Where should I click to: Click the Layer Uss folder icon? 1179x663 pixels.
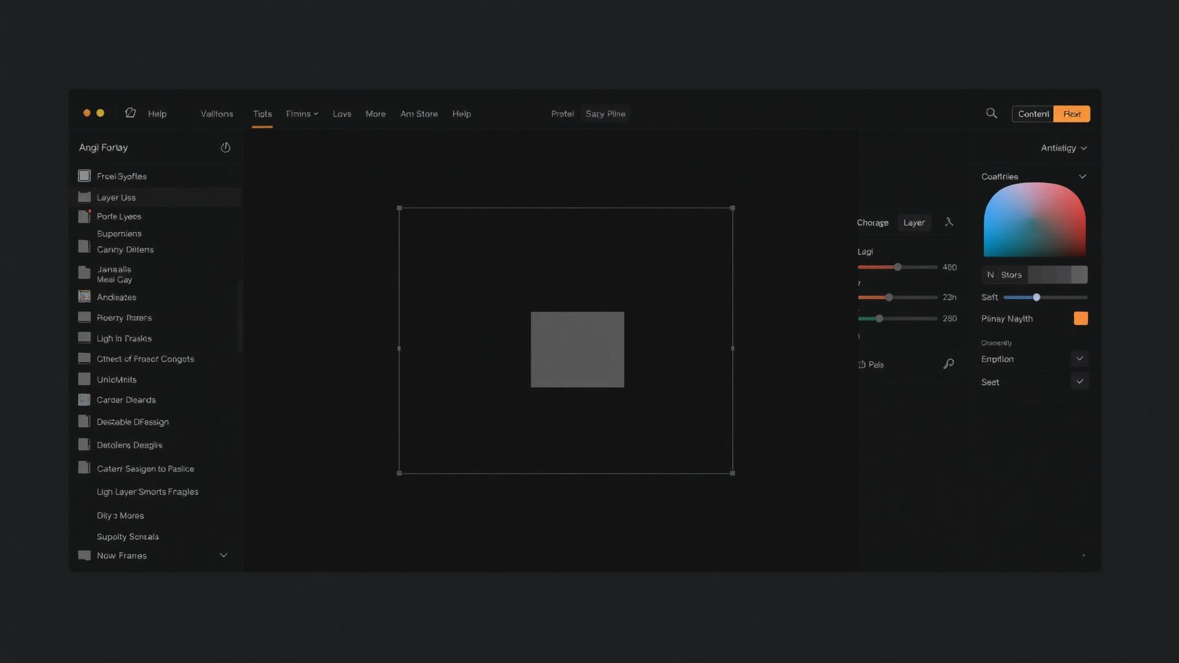84,197
